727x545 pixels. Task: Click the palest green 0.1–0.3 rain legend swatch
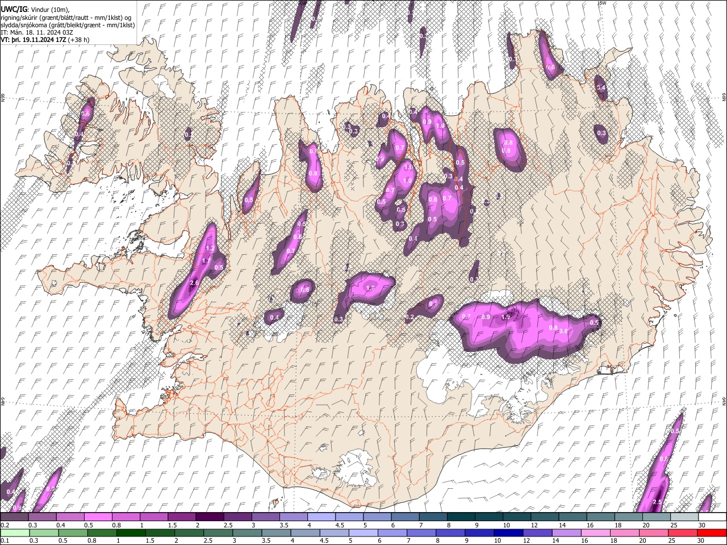[15, 533]
